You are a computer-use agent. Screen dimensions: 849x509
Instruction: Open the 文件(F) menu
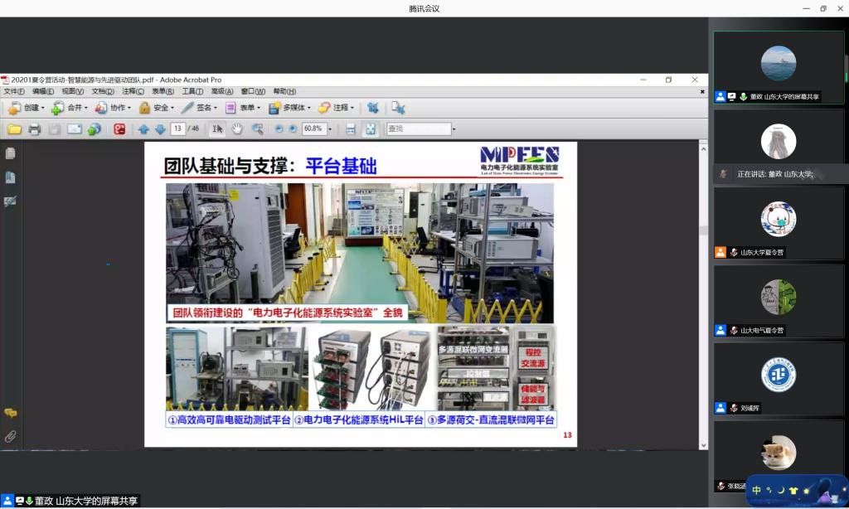click(x=14, y=91)
